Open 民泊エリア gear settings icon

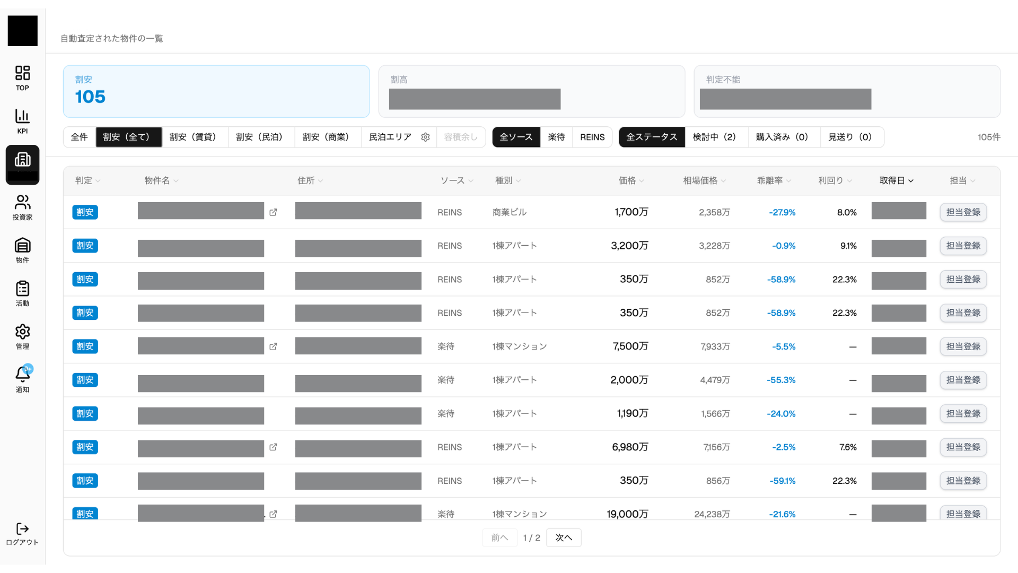[425, 137]
